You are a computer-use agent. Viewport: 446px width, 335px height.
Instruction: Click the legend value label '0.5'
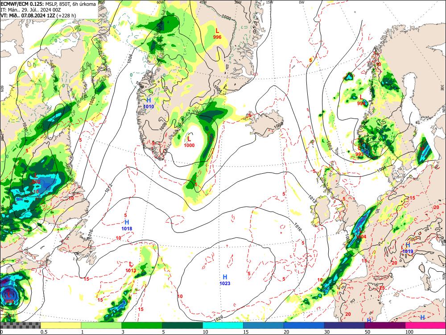click(x=44, y=332)
